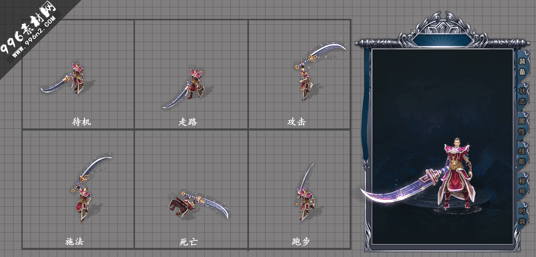This screenshot has width=536, height=257.
Task: Click the 死亡 death animation sprite
Action: [199, 204]
